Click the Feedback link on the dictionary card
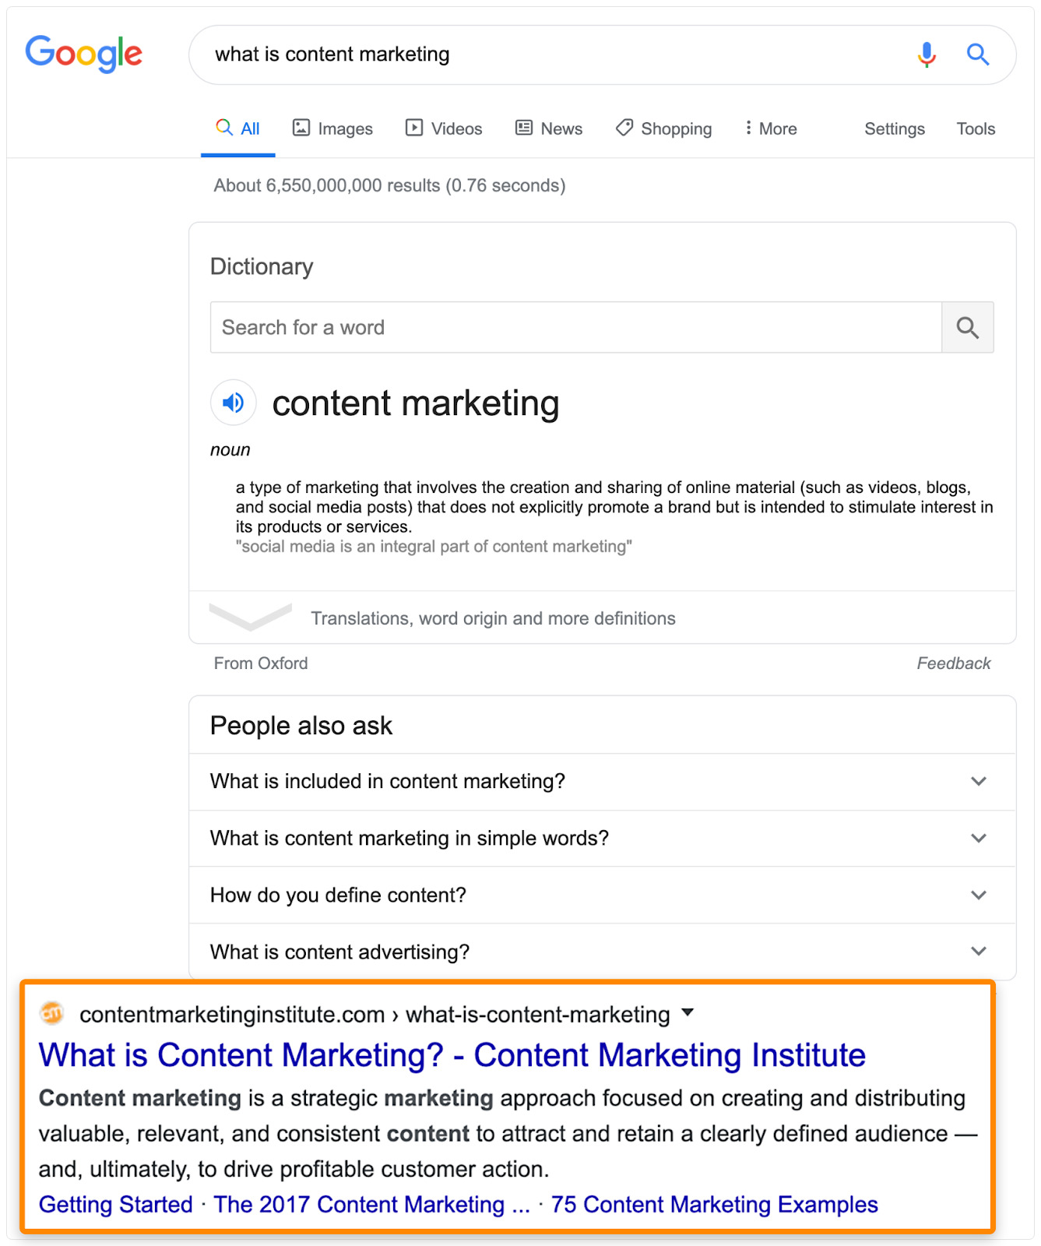This screenshot has height=1246, width=1041. pyautogui.click(x=953, y=663)
